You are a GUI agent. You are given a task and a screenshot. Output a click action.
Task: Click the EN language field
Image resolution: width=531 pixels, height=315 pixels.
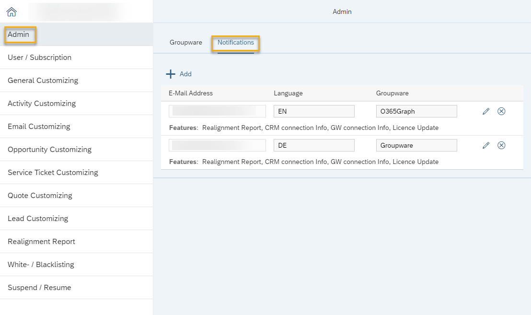point(314,111)
